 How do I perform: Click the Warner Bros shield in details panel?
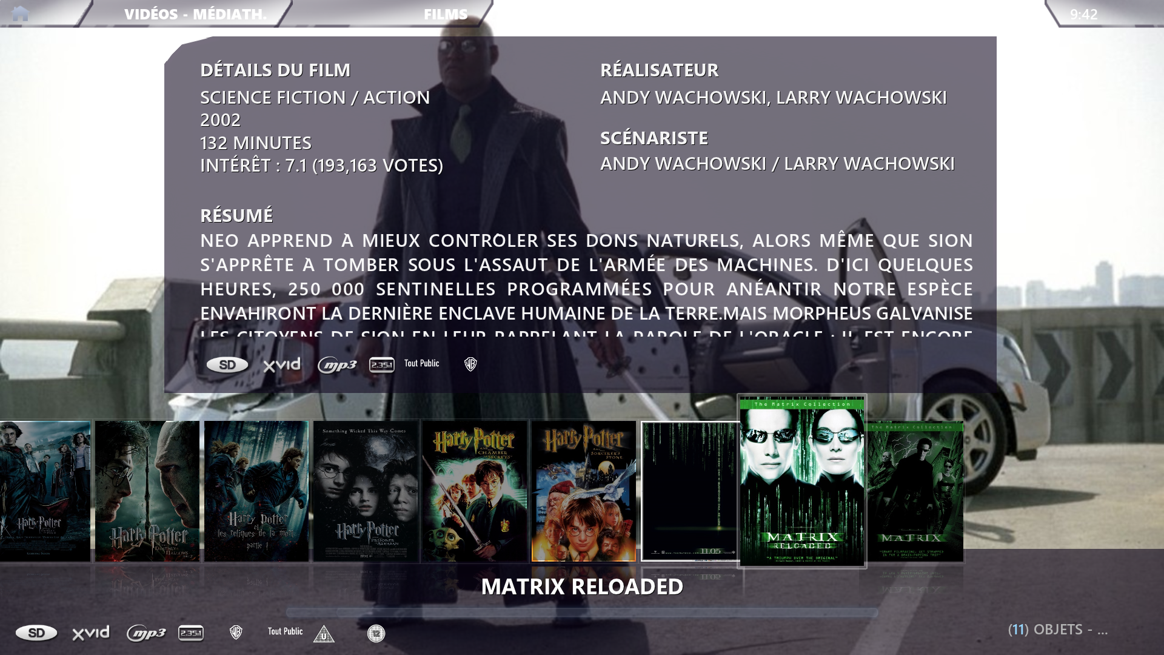click(470, 364)
